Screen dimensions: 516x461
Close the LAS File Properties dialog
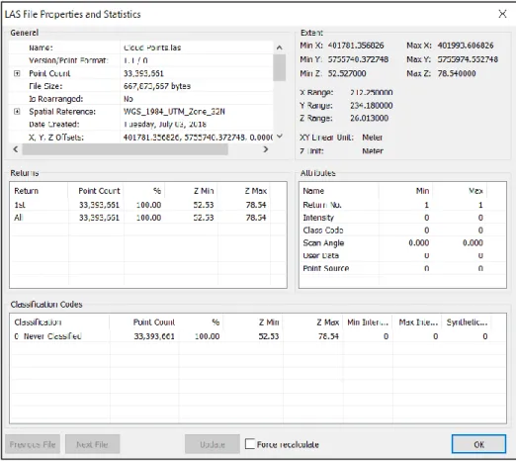[x=502, y=14]
